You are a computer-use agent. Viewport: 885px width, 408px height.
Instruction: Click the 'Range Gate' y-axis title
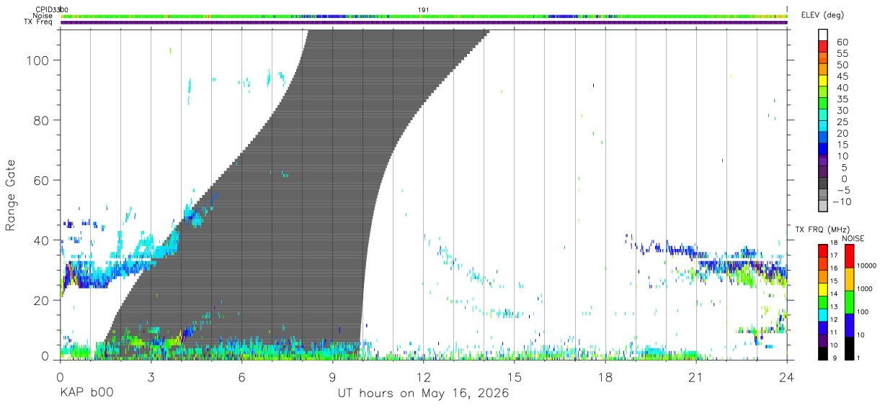[x=11, y=194]
